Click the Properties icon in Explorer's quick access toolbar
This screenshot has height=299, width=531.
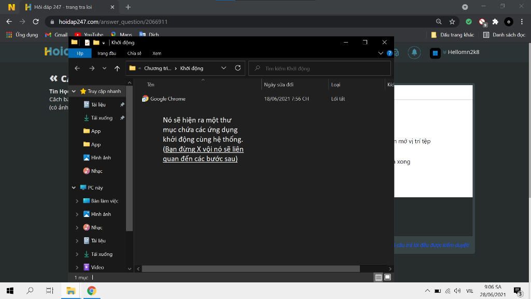(87, 43)
